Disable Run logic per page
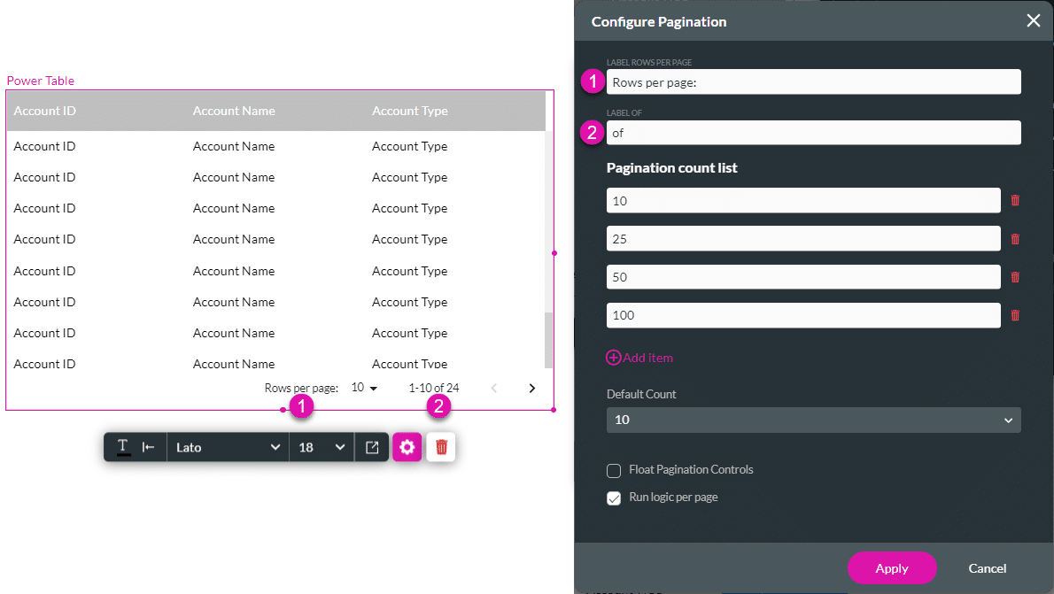 (x=614, y=498)
